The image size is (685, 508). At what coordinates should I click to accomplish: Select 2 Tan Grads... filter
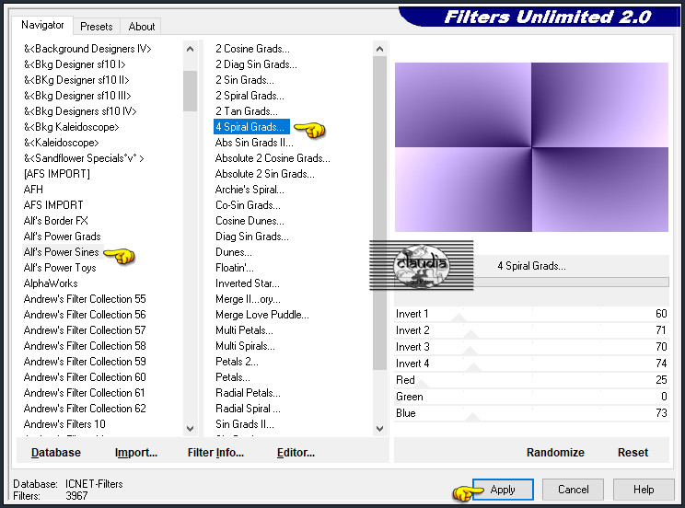[247, 111]
